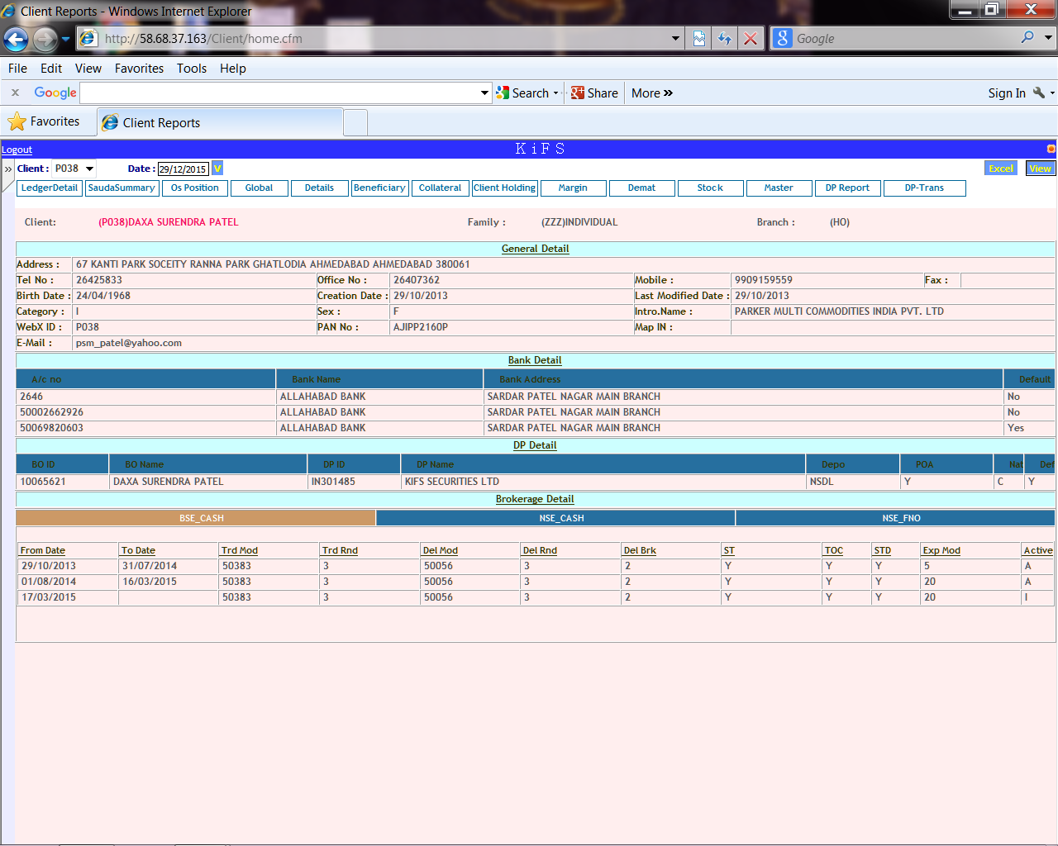Image resolution: width=1058 pixels, height=846 pixels.
Task: Open Favorites star in favorites bar
Action: (45, 122)
